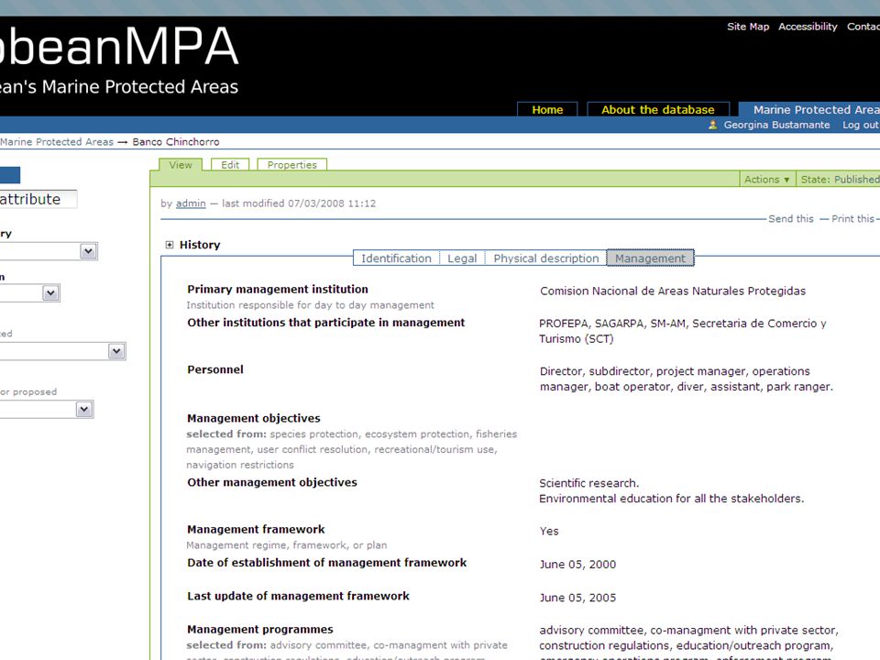Viewport: 880px width, 660px height.
Task: Open the Site Map link
Action: tap(748, 27)
